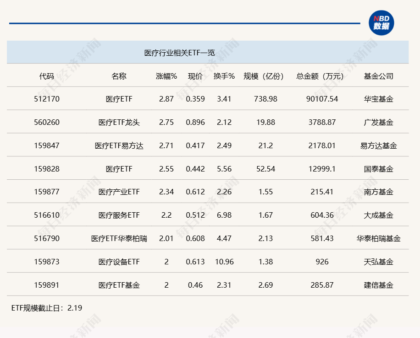Screen dimensions: 420x338
Task: Click the name 医疗产业ETF
Action: click(119, 192)
